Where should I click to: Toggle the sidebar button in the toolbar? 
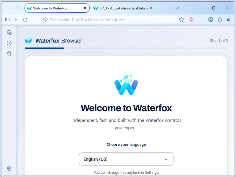point(8,19)
